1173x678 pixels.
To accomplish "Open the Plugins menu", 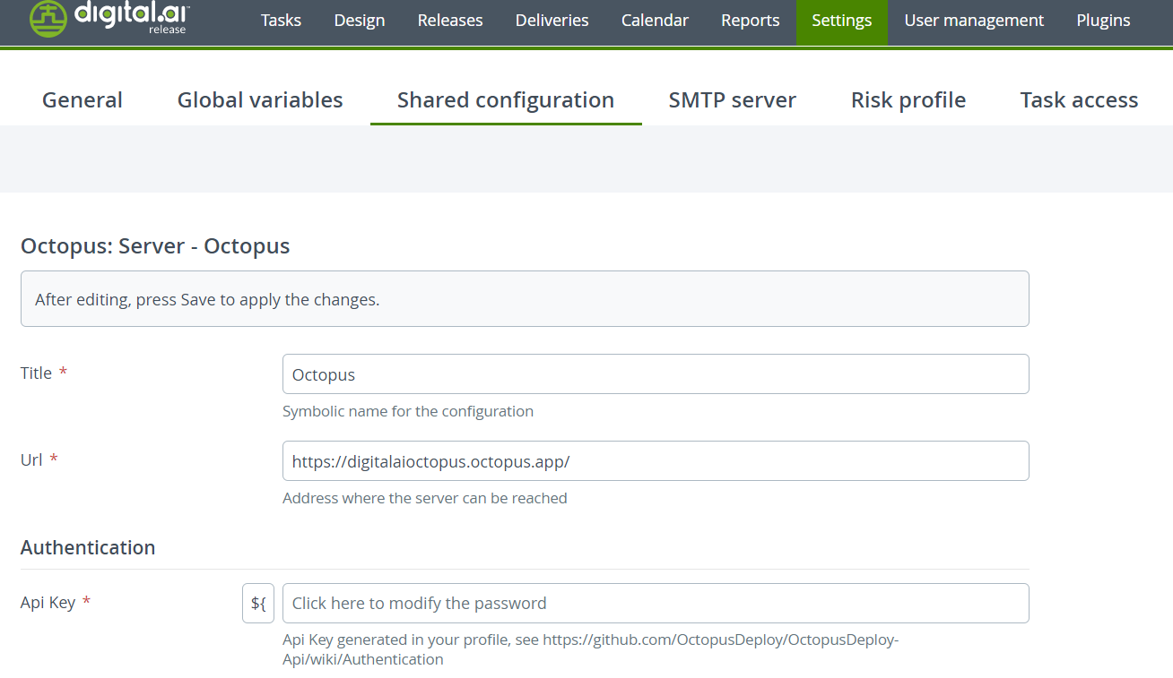I will [x=1103, y=21].
